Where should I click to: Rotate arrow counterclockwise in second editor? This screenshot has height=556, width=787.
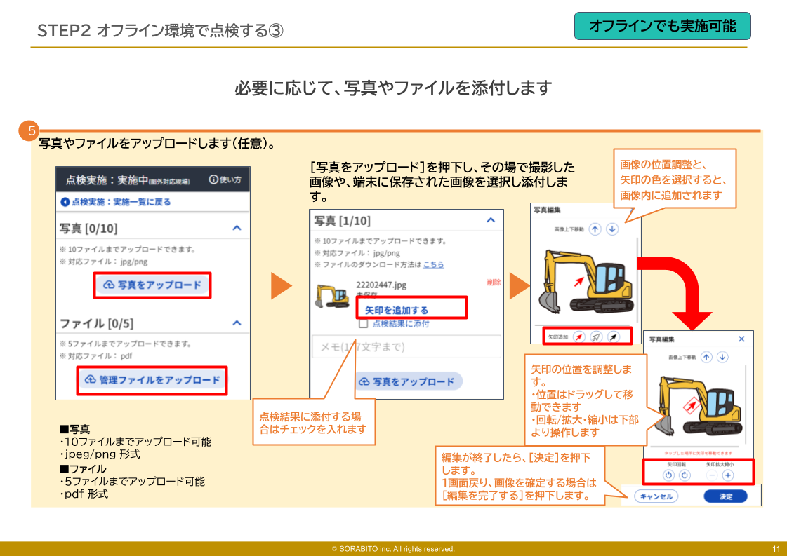(668, 475)
